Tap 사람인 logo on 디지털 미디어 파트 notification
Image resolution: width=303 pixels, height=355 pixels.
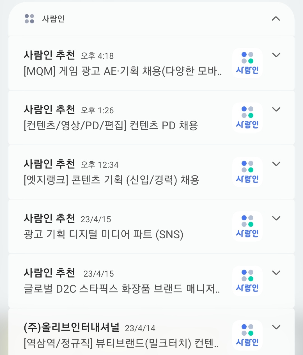pos(247,226)
